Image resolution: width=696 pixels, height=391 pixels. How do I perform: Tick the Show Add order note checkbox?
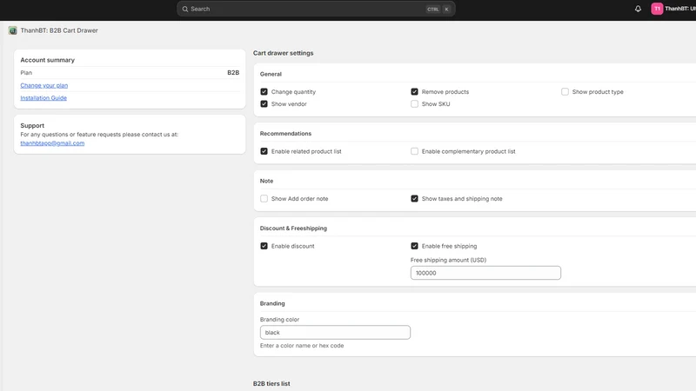pos(264,199)
